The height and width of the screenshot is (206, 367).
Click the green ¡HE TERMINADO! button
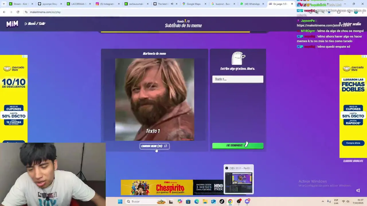click(x=238, y=146)
